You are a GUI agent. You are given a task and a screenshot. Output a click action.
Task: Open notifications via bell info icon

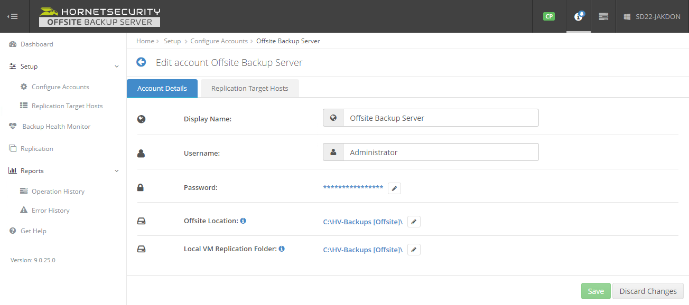coord(578,16)
